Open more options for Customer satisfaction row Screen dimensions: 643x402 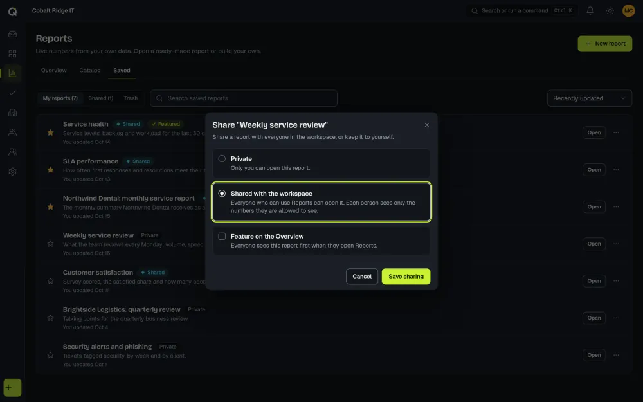tap(616, 281)
